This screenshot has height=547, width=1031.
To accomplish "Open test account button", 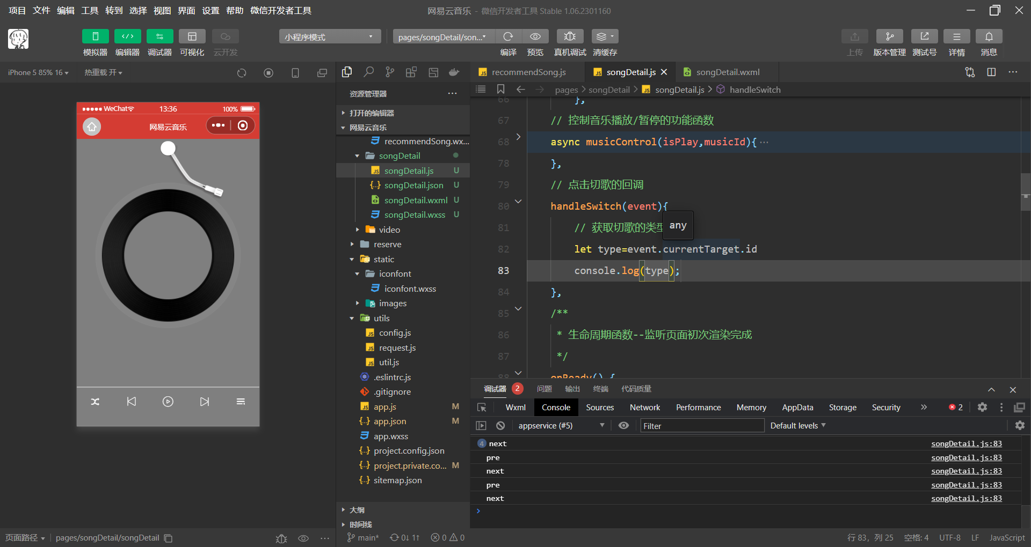I will tap(924, 36).
